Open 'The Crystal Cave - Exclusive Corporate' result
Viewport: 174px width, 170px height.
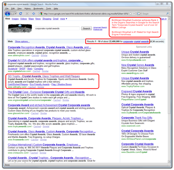46,92
